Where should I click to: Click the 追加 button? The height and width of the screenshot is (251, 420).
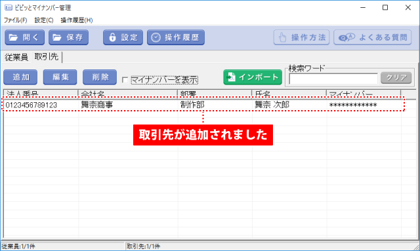tap(20, 77)
